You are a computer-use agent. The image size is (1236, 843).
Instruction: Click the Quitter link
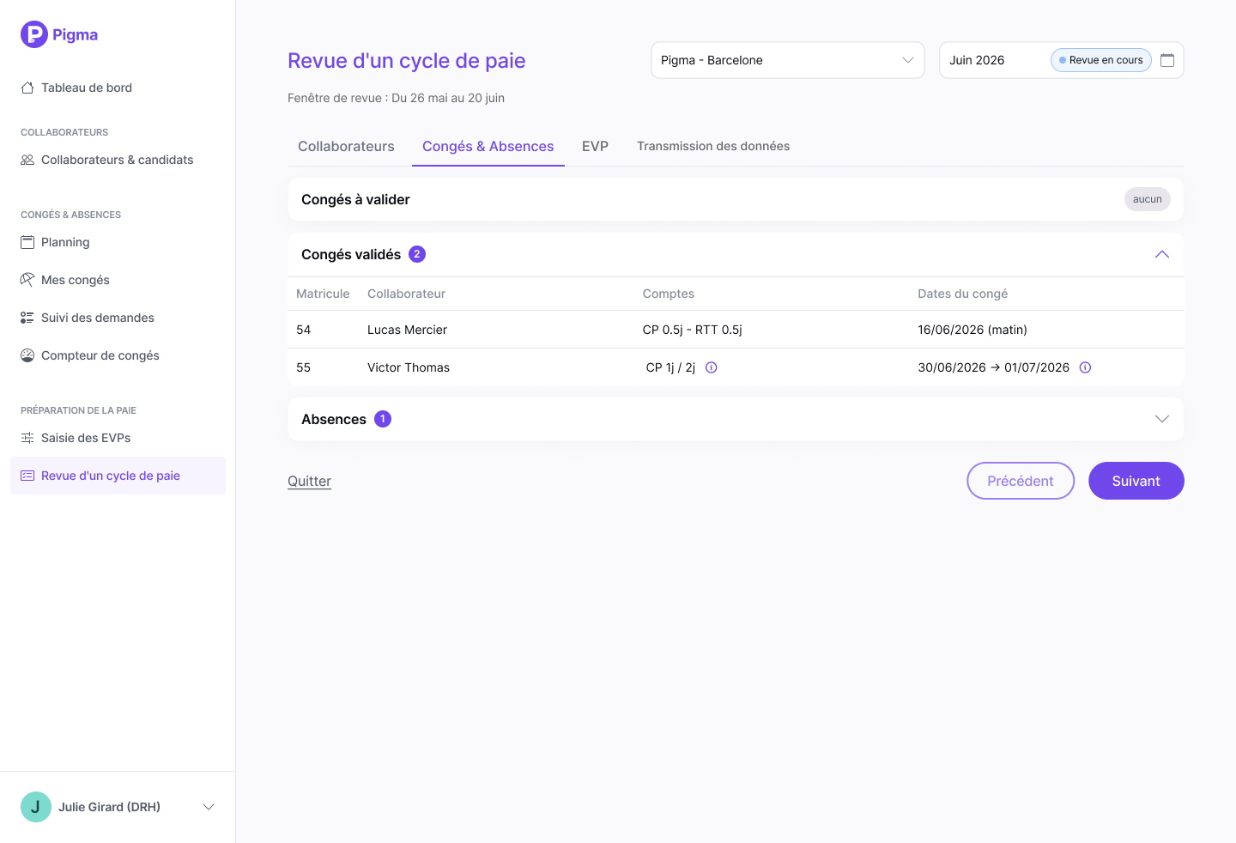pyautogui.click(x=309, y=482)
